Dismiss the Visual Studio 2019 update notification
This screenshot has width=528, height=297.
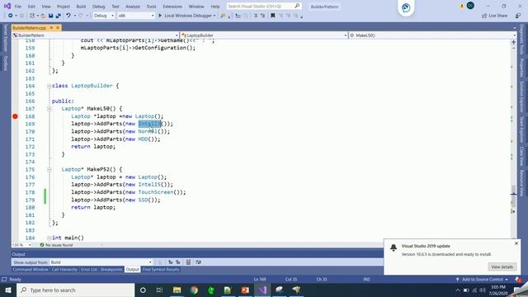(516, 243)
